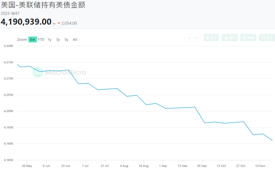Select the 5y zoom option

point(66,39)
